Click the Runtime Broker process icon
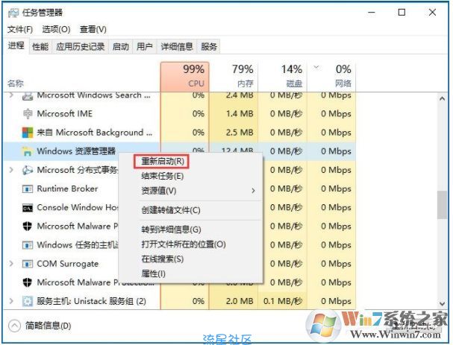Screen dimensions: 453x345 point(28,189)
